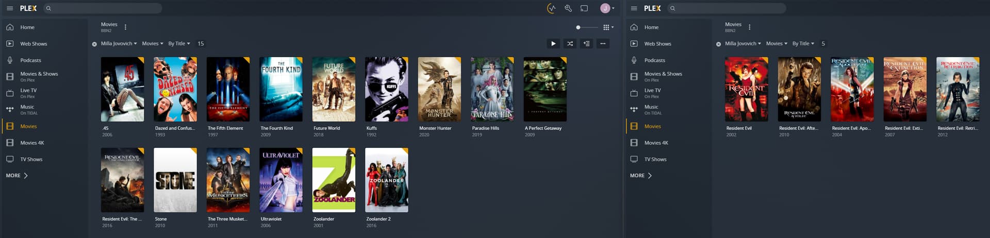The image size is (990, 238).
Task: Click PLEX logo in the 5-movie window
Action: click(652, 8)
